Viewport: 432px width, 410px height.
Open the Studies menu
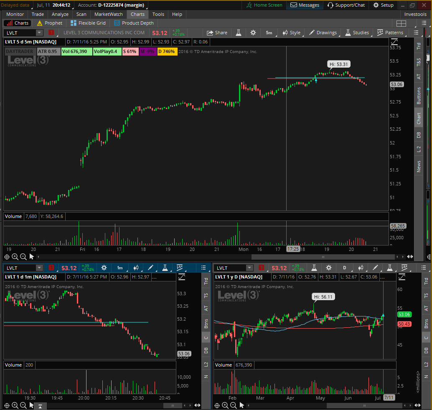(357, 33)
